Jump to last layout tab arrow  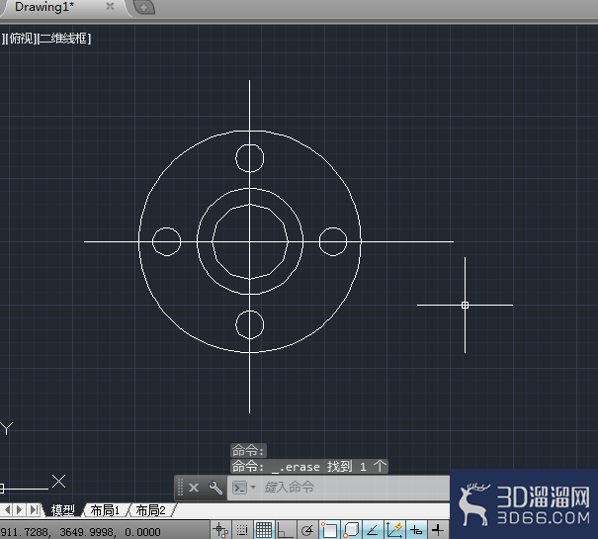(34, 509)
